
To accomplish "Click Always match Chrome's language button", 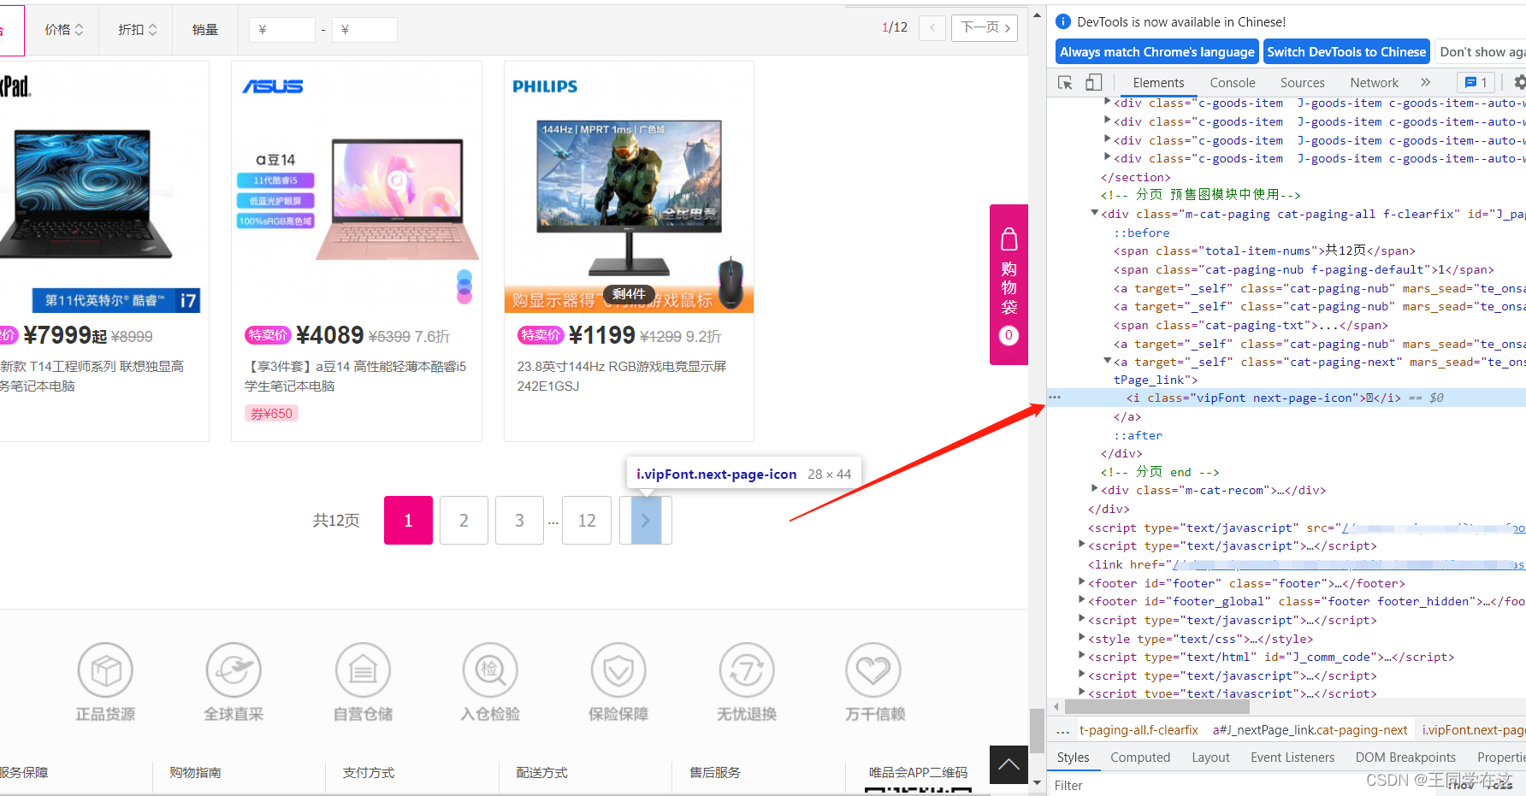I will pyautogui.click(x=1157, y=52).
